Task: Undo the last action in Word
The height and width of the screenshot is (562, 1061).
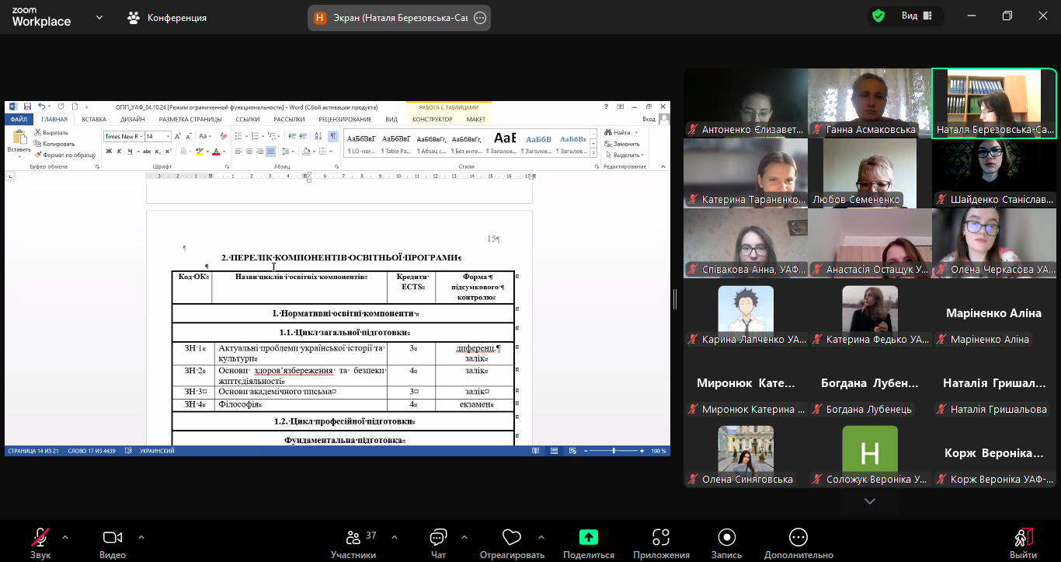Action: [x=42, y=106]
